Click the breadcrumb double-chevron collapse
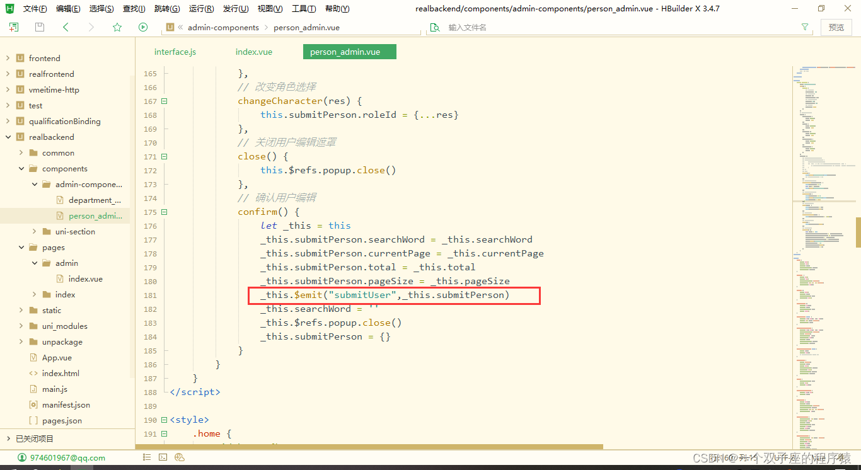The image size is (861, 470). point(180,27)
